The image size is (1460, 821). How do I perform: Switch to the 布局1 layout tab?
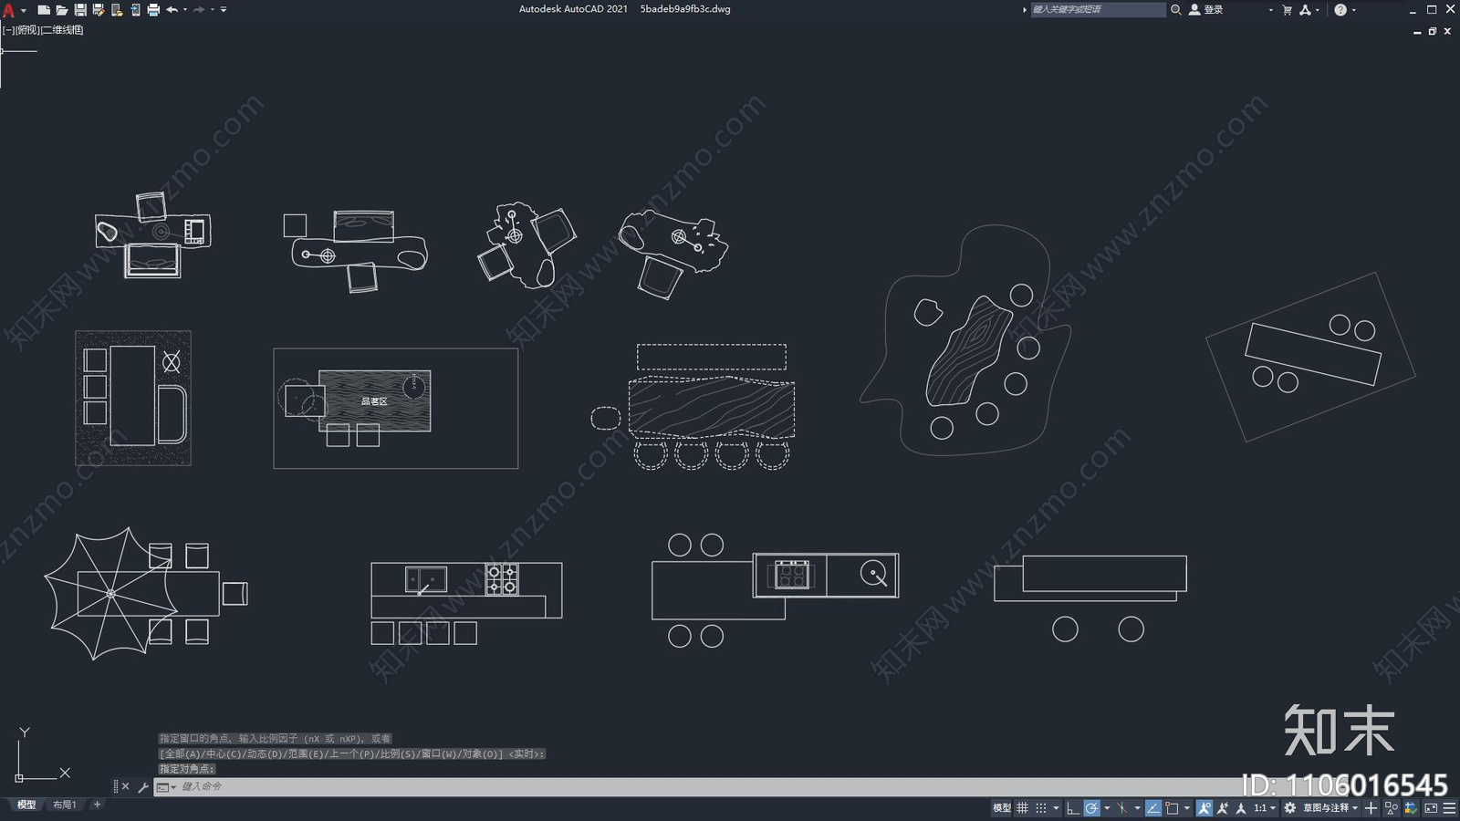64,805
